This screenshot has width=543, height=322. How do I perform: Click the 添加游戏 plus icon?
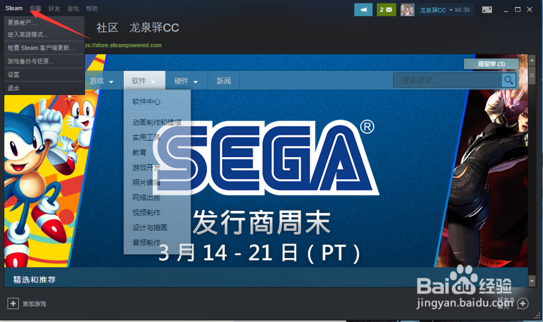point(13,304)
